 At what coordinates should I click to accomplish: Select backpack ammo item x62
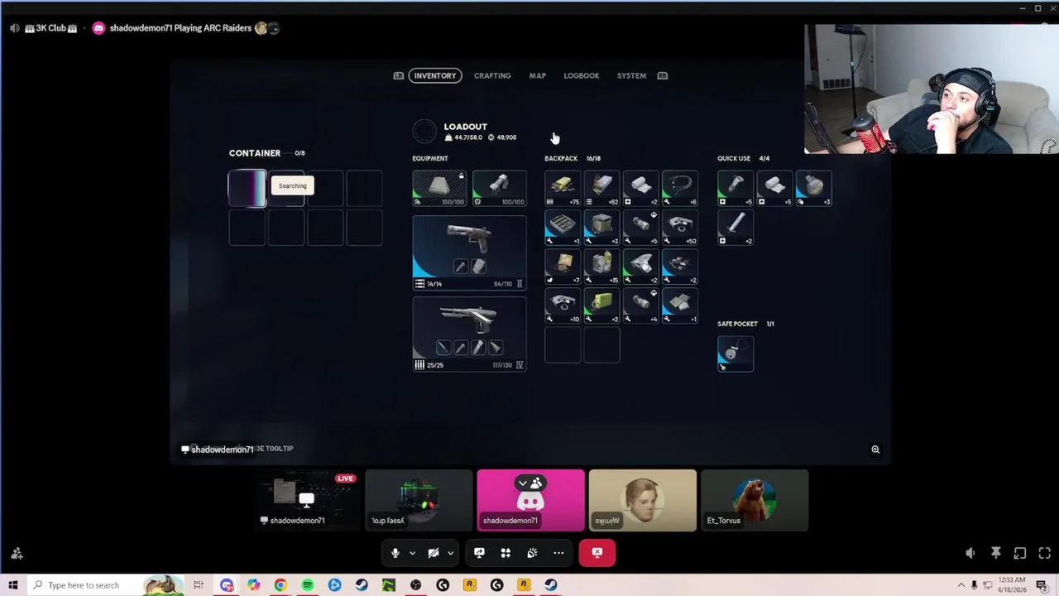[x=601, y=188]
